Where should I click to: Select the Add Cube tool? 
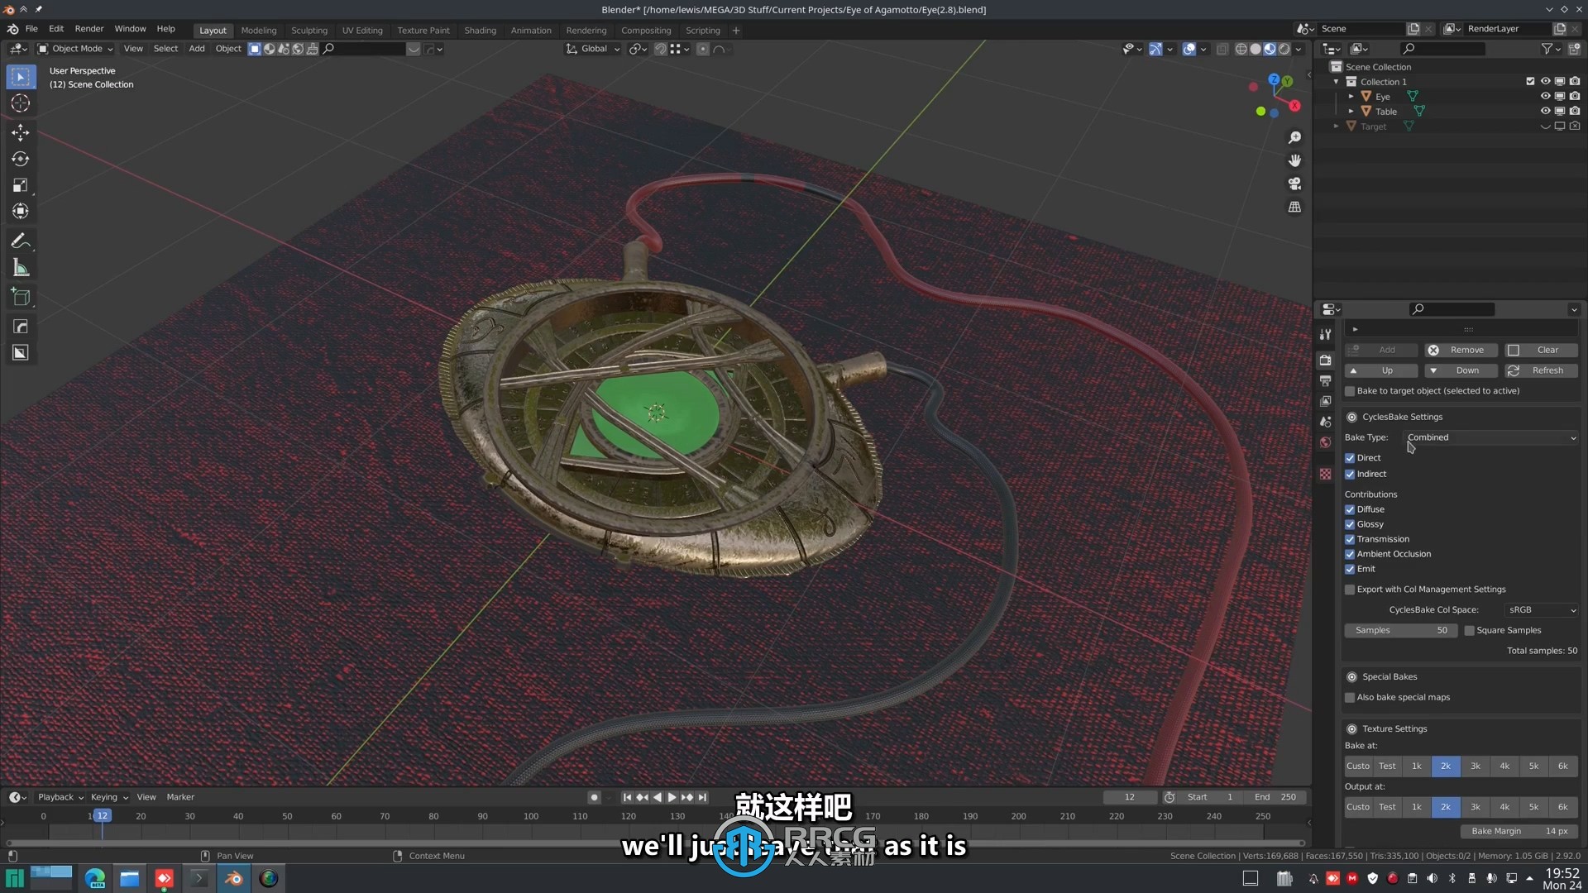pyautogui.click(x=21, y=298)
